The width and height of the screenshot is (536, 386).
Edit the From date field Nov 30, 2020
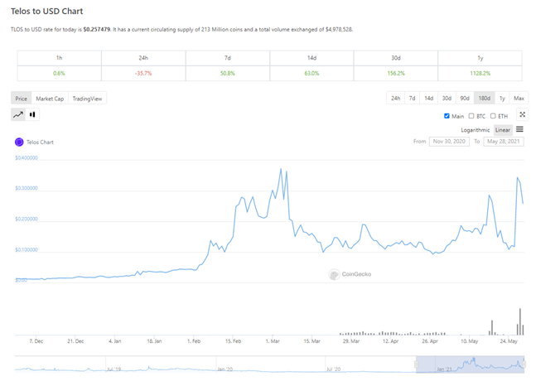449,141
